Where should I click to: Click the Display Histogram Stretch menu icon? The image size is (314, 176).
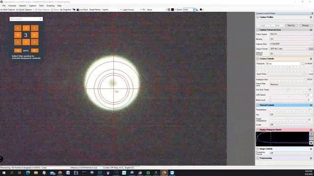tap(311, 130)
